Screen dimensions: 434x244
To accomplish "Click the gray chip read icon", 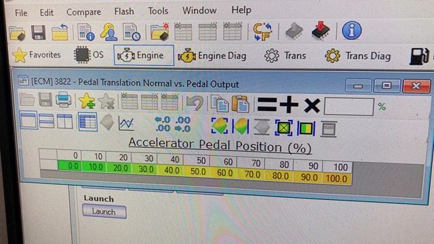I will [294, 30].
